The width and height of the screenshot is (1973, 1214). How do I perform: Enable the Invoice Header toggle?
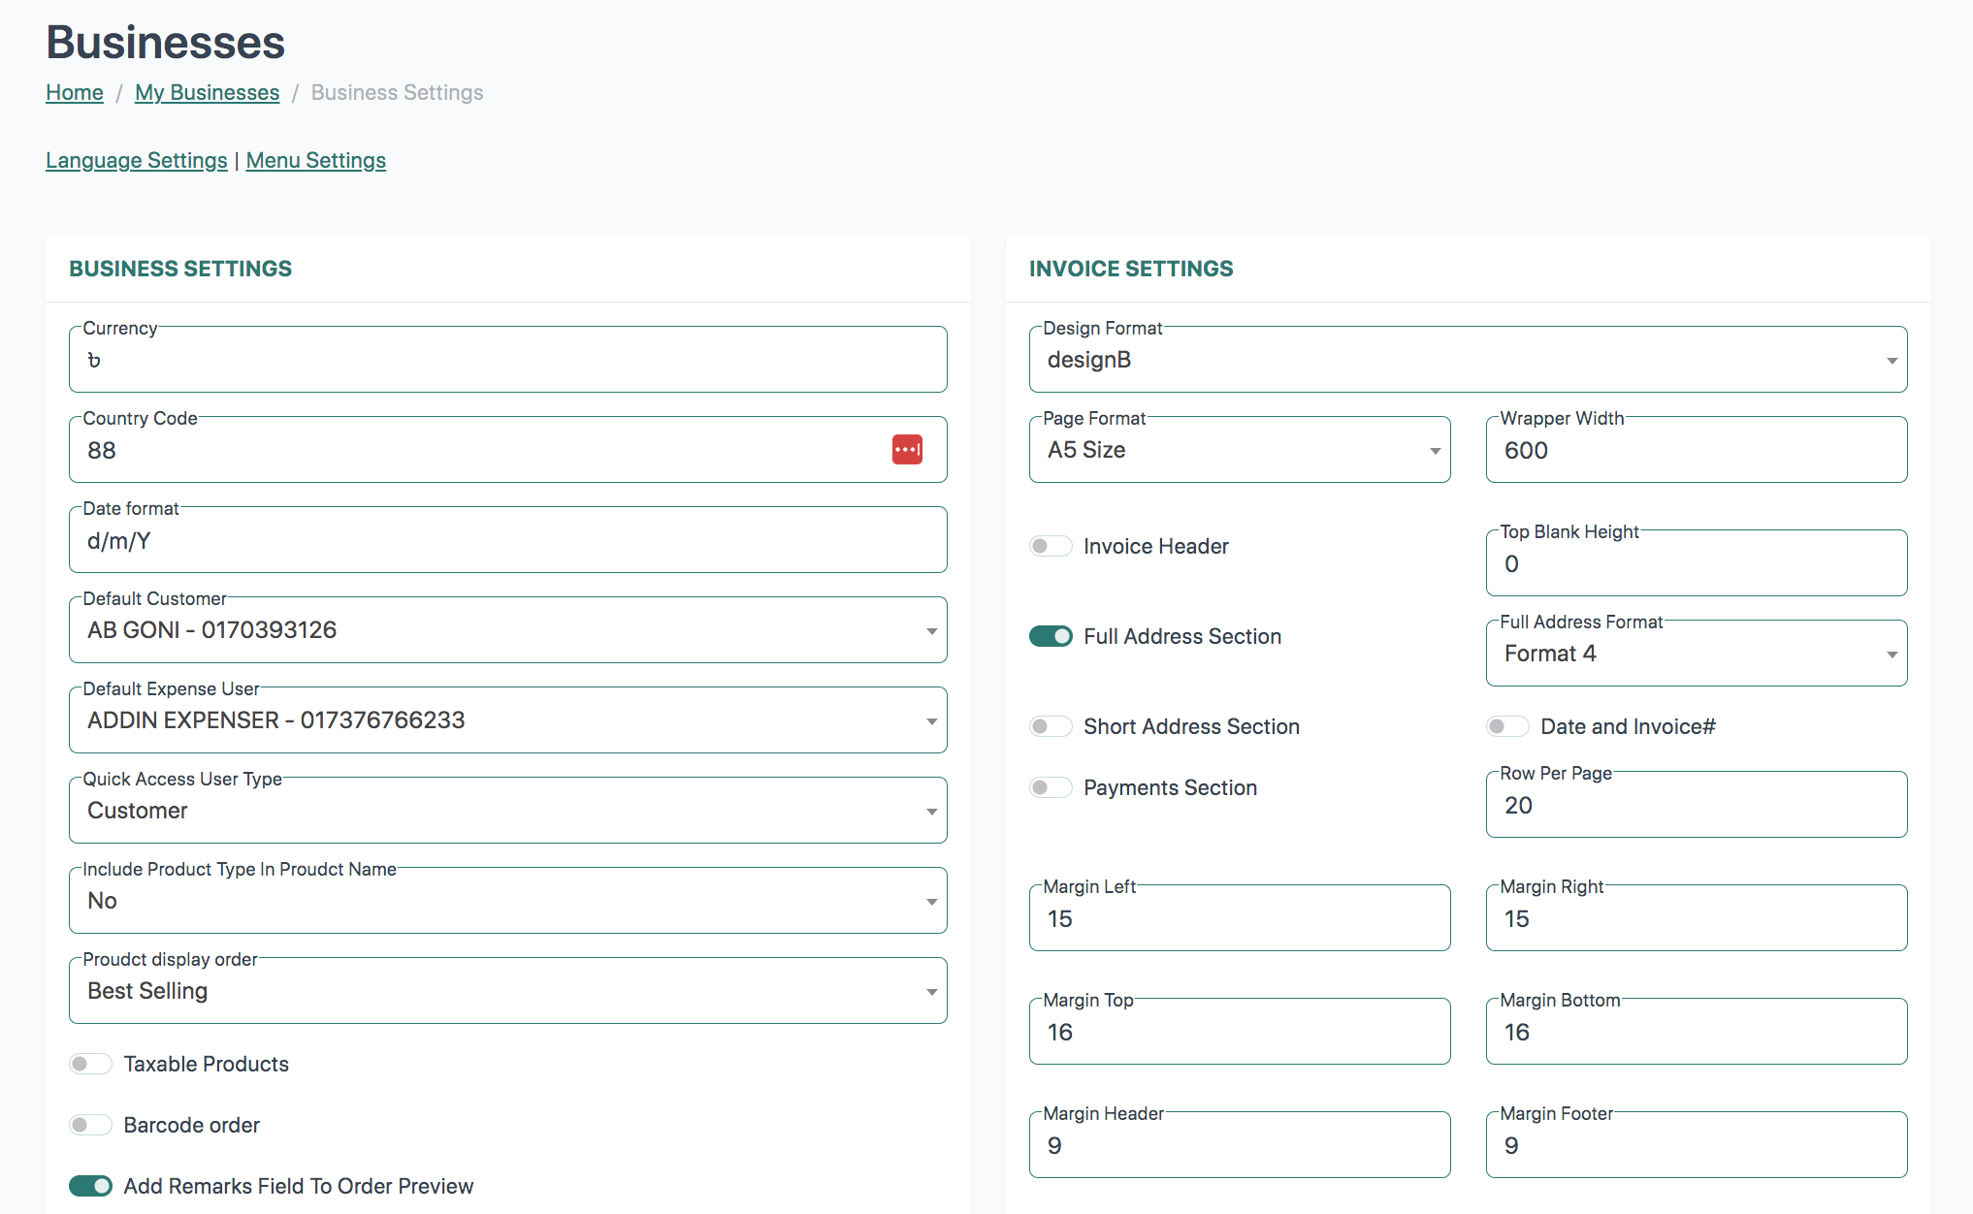point(1051,546)
